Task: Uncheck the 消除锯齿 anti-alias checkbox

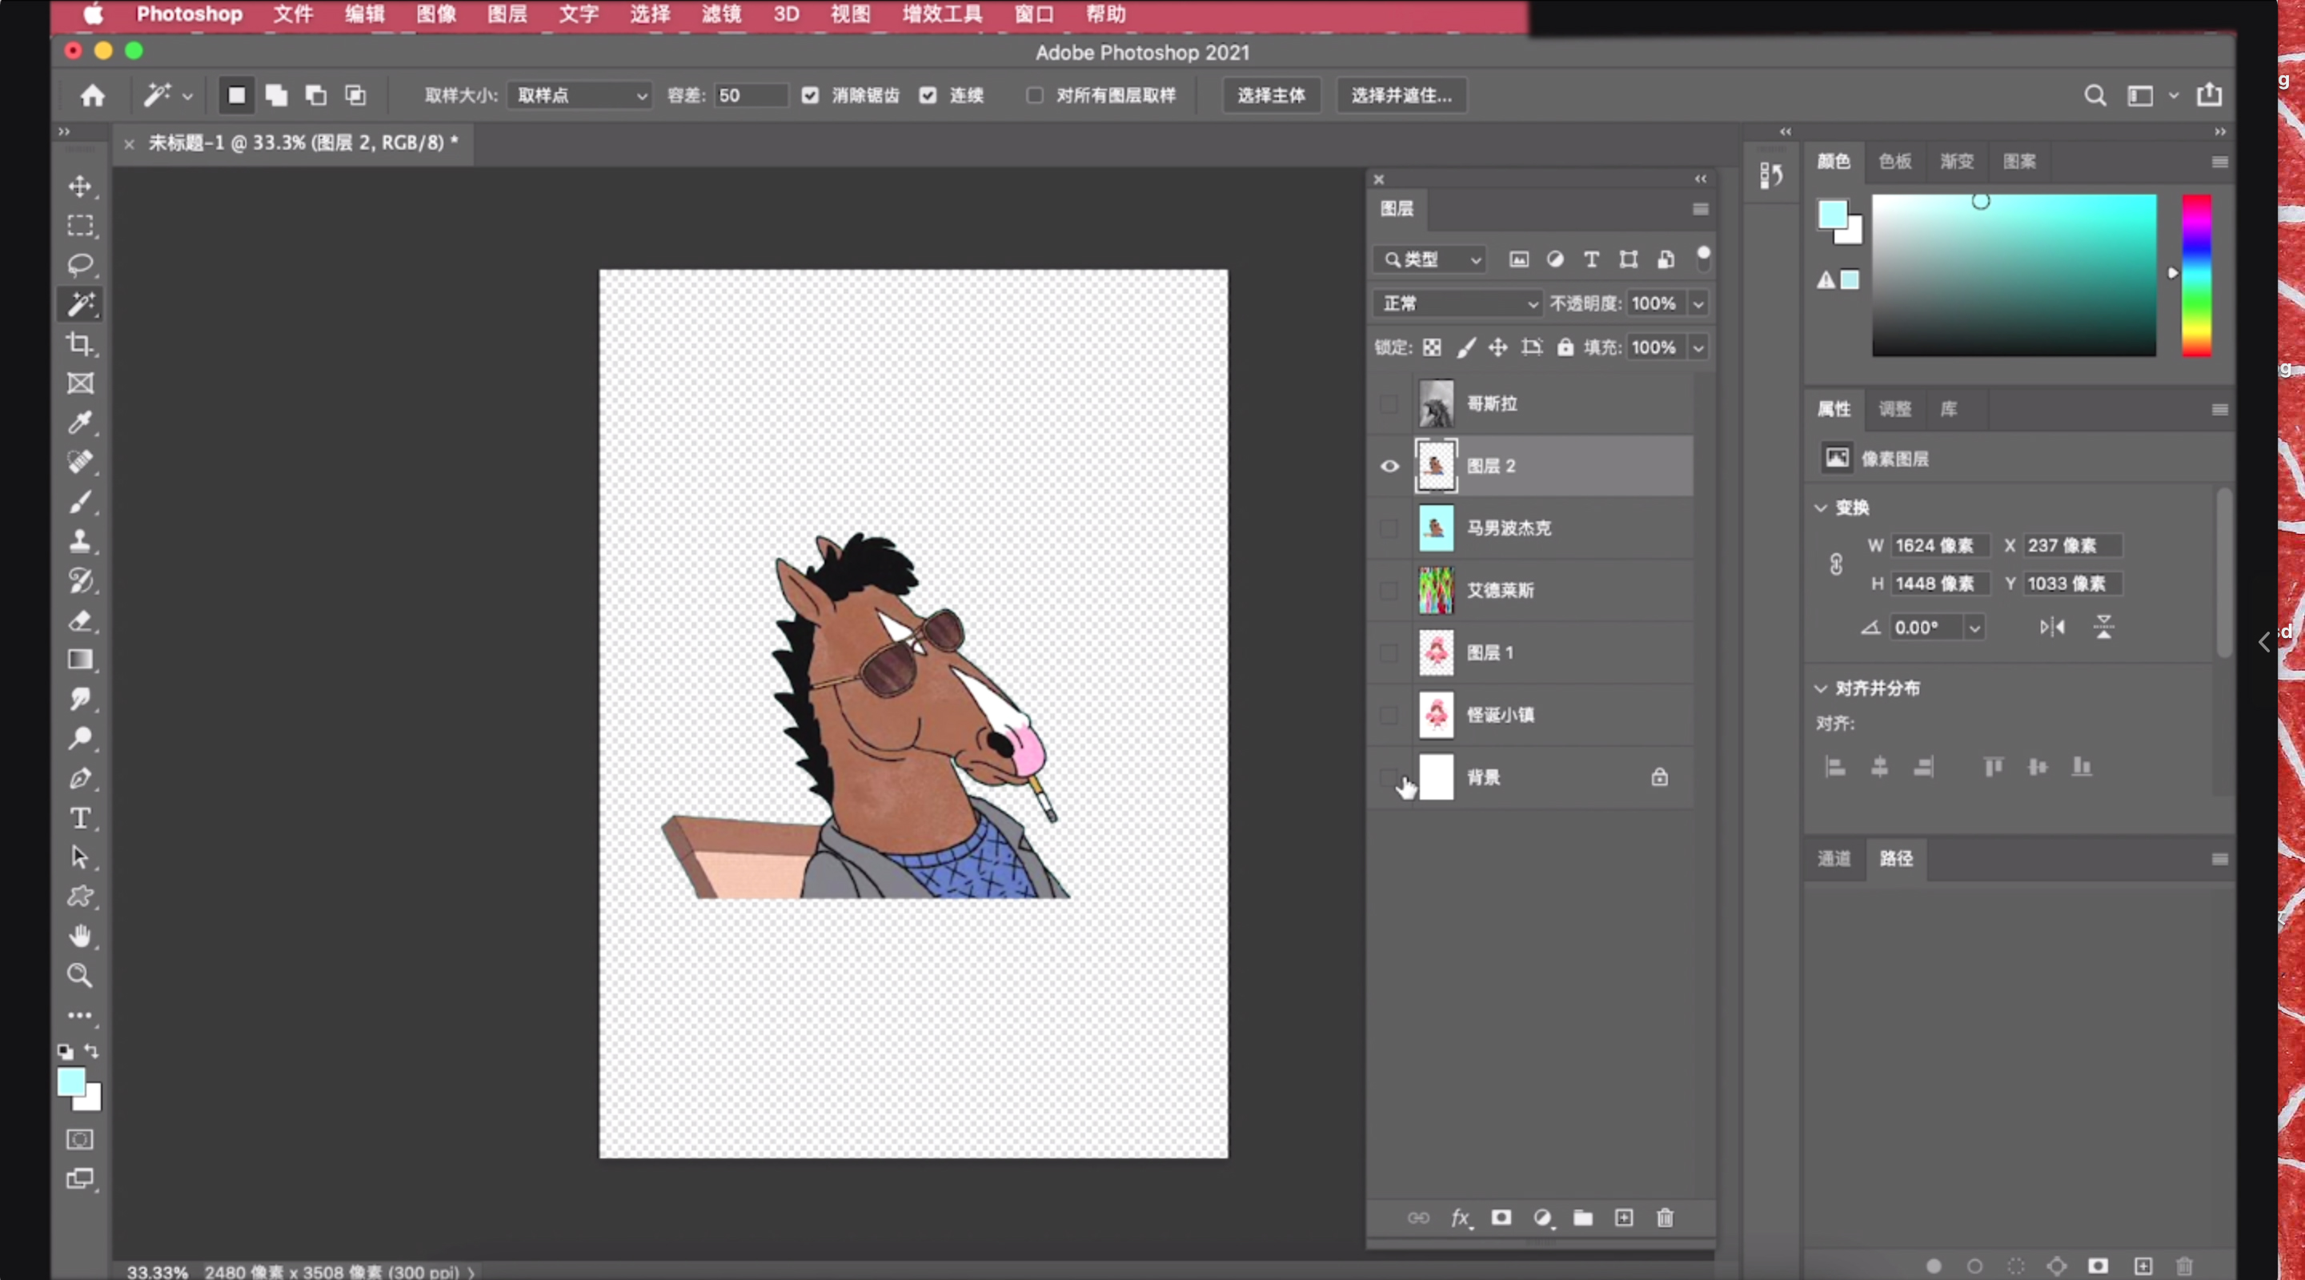Action: coord(810,95)
